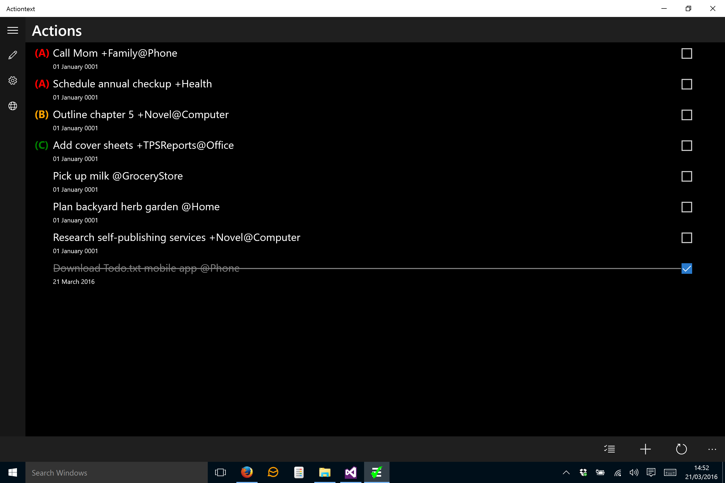Check off the Call Mom task

[687, 53]
